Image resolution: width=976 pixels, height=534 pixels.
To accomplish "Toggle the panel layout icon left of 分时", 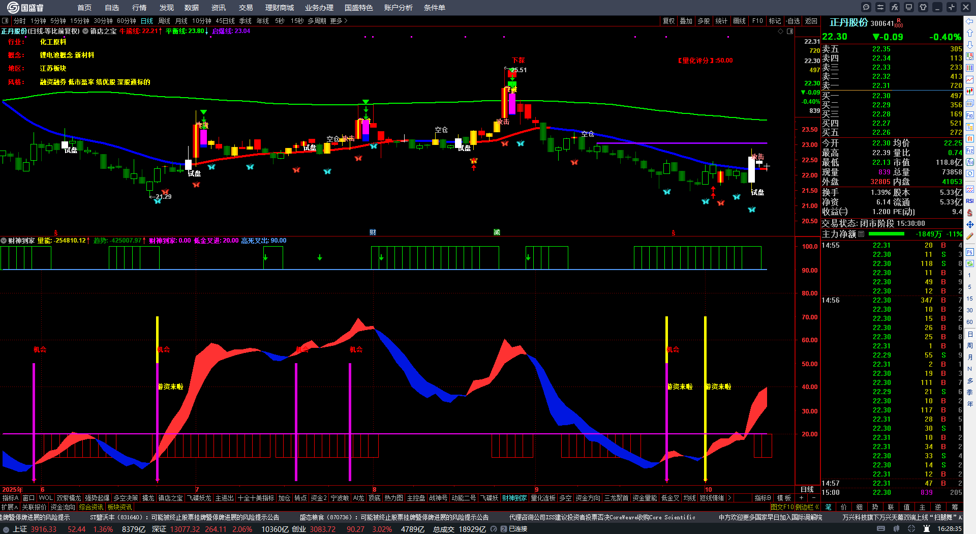I will coord(5,21).
